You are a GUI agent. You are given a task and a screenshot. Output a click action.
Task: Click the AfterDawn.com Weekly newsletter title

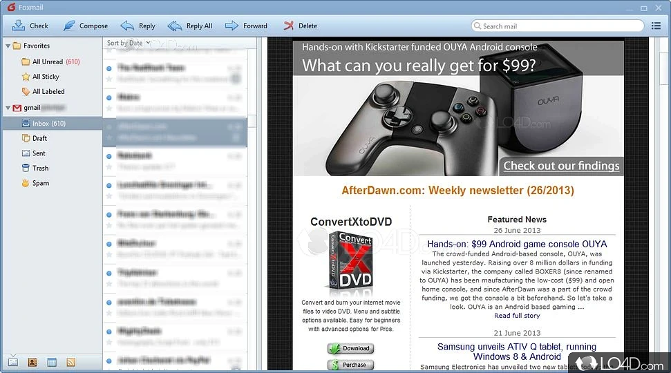tap(457, 191)
